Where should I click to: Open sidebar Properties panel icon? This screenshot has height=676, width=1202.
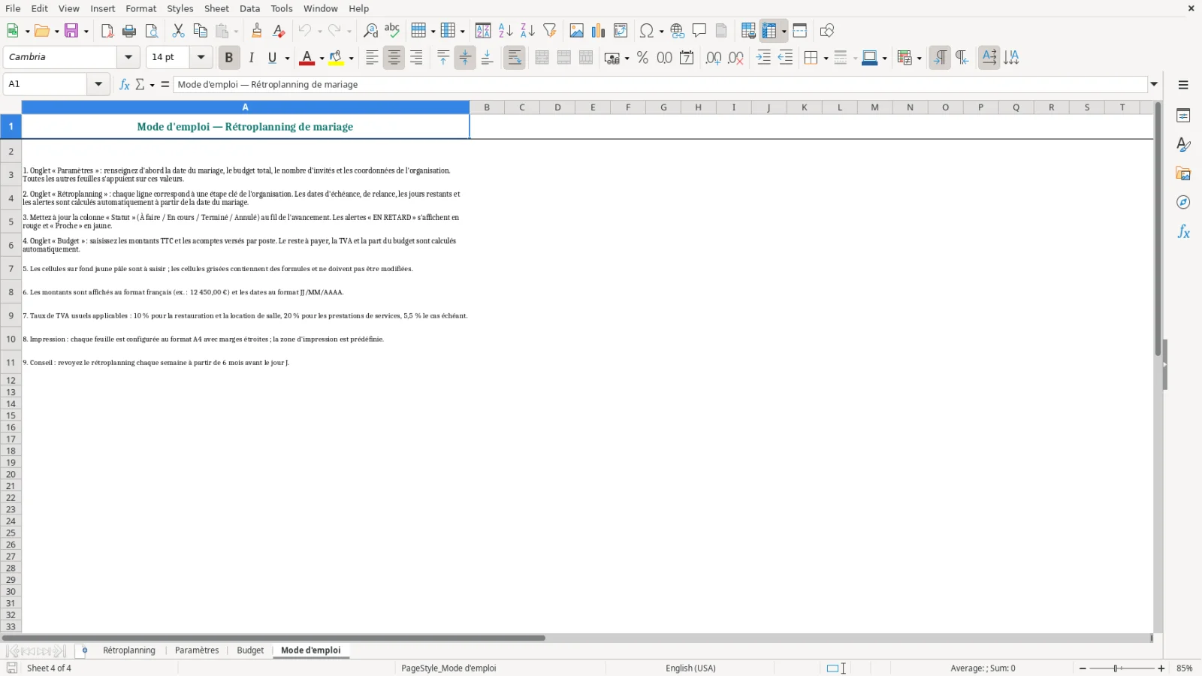pyautogui.click(x=1183, y=116)
